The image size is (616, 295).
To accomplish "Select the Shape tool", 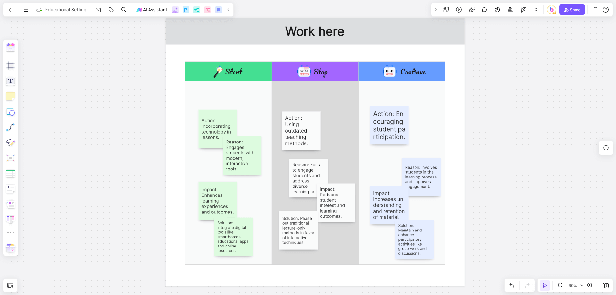I will pos(11,112).
